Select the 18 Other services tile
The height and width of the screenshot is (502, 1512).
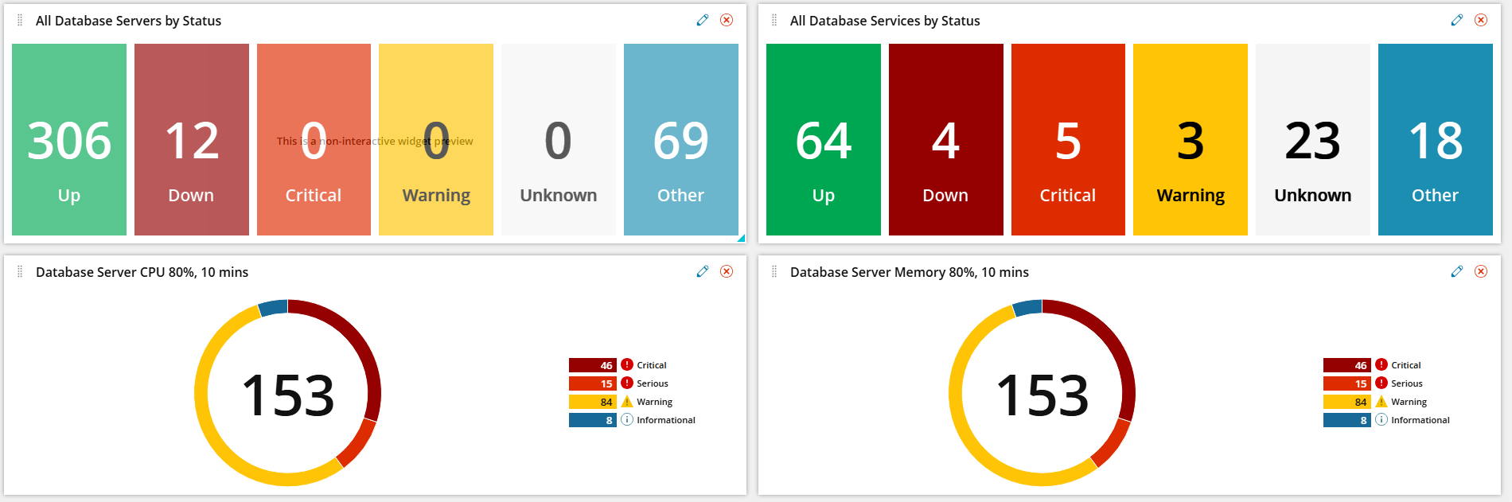(x=1436, y=139)
